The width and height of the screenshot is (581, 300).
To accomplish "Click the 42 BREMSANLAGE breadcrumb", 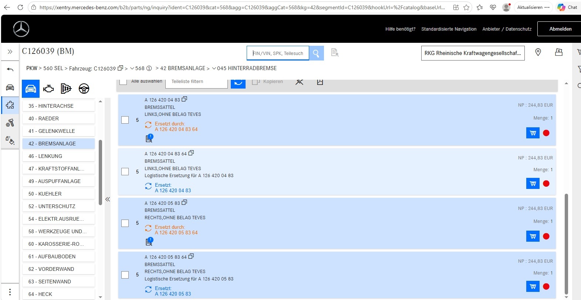I will 183,68.
